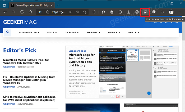This screenshot has width=185, height=112.
Task: Expand the OFFICE + menu
Action: 114,33
